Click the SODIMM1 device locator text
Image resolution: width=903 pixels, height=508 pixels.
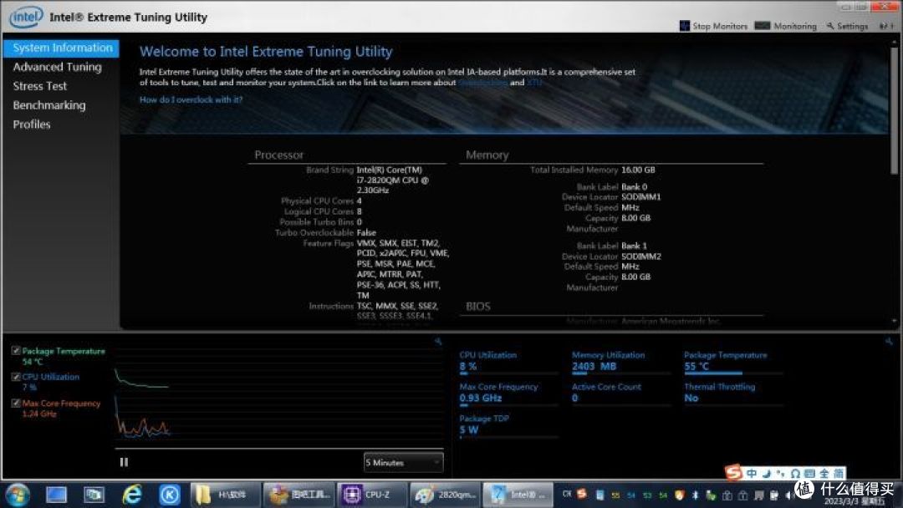(x=641, y=196)
